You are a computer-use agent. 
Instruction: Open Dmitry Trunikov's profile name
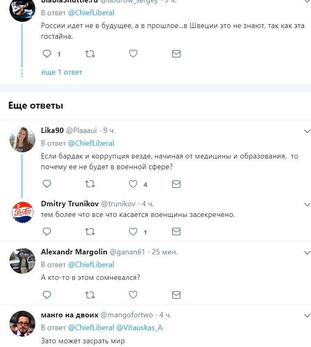pyautogui.click(x=70, y=204)
